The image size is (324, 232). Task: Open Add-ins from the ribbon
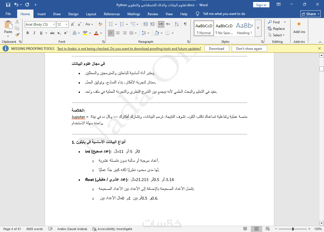[299, 28]
